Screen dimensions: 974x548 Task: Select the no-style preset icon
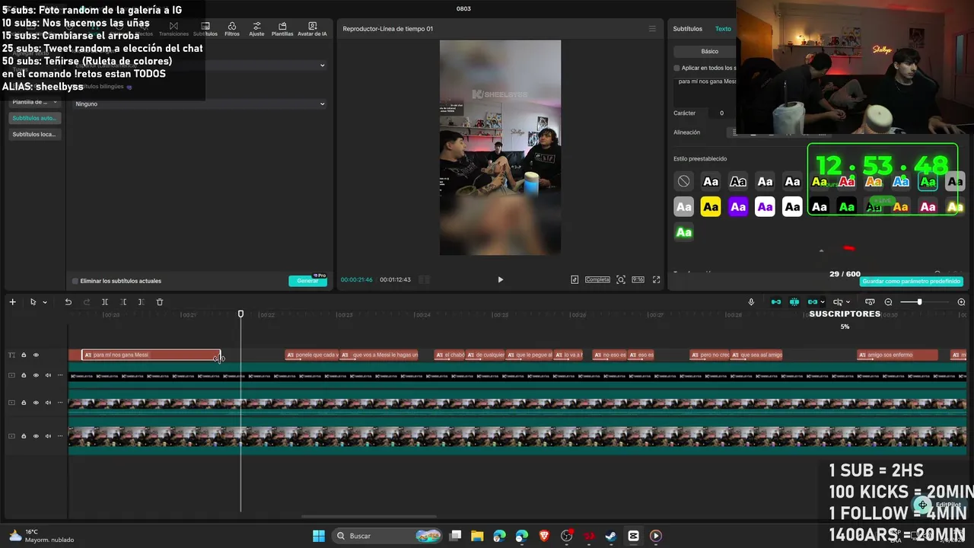(684, 181)
